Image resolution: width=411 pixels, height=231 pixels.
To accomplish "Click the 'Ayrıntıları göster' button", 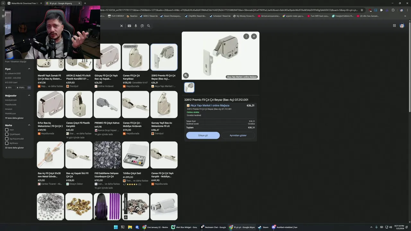I will click(238, 135).
